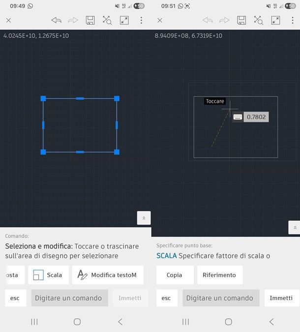
Task: Focus left 'Digitare un comando' input field
Action: (x=70, y=298)
